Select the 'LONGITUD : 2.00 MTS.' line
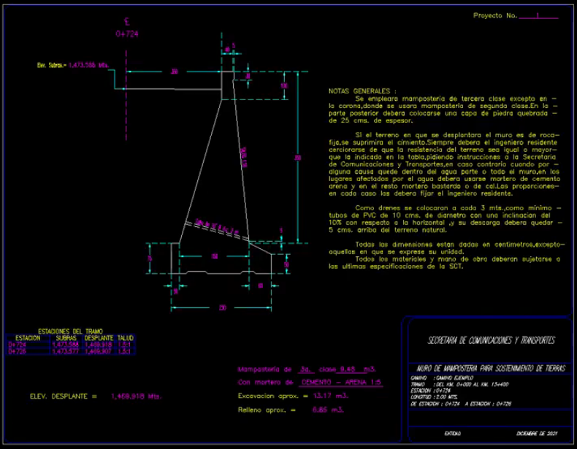577x449 pixels. pyautogui.click(x=435, y=397)
